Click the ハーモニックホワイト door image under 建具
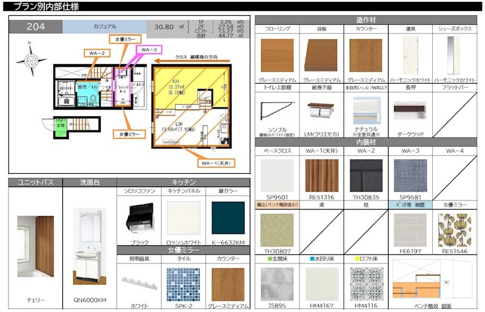Viewport: 485px width, 312px height. point(410,55)
